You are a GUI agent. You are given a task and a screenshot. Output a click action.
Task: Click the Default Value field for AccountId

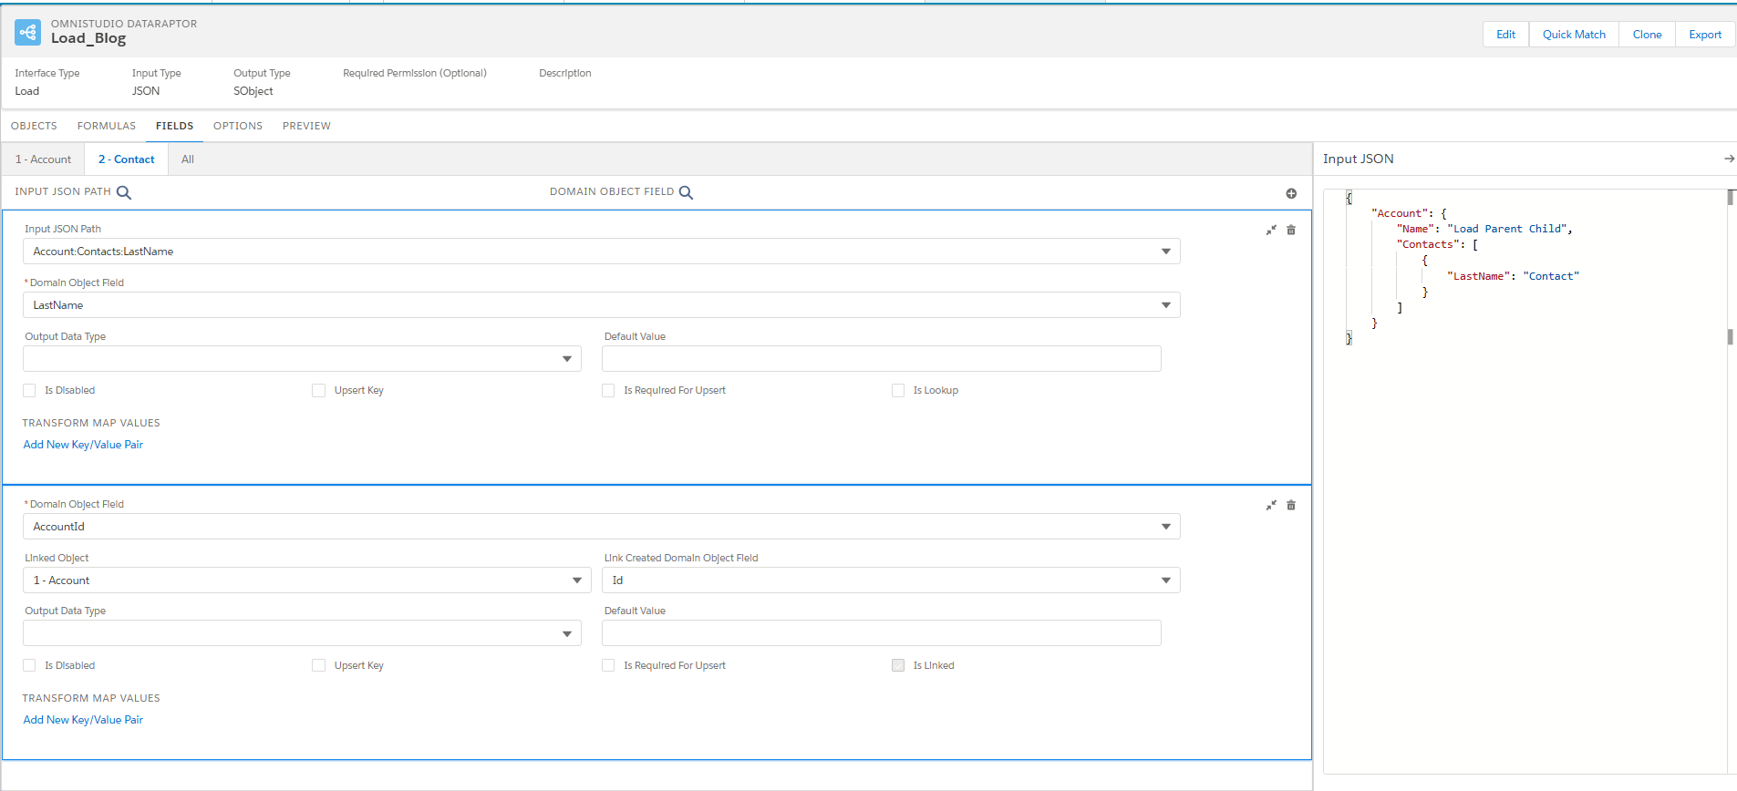(x=881, y=633)
